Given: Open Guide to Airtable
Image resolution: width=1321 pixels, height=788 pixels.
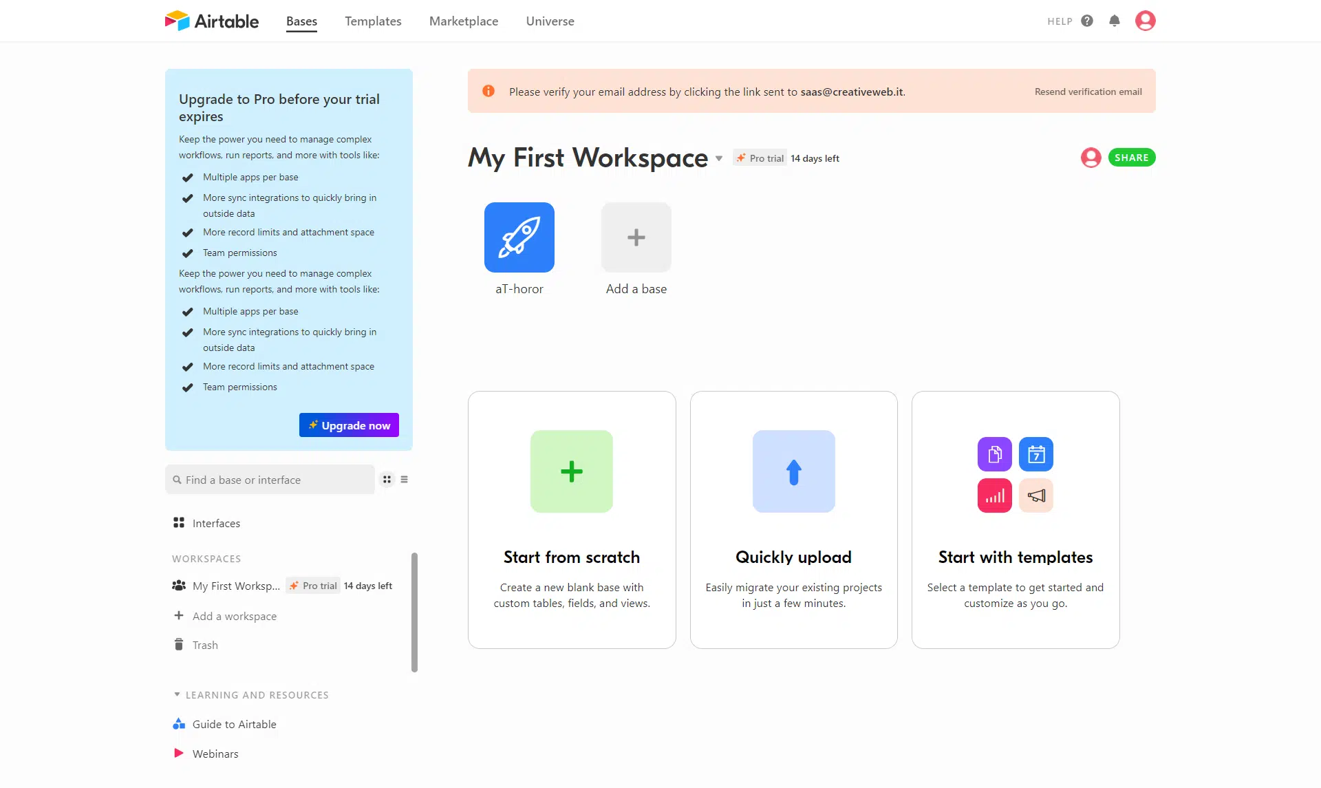Looking at the screenshot, I should point(235,724).
